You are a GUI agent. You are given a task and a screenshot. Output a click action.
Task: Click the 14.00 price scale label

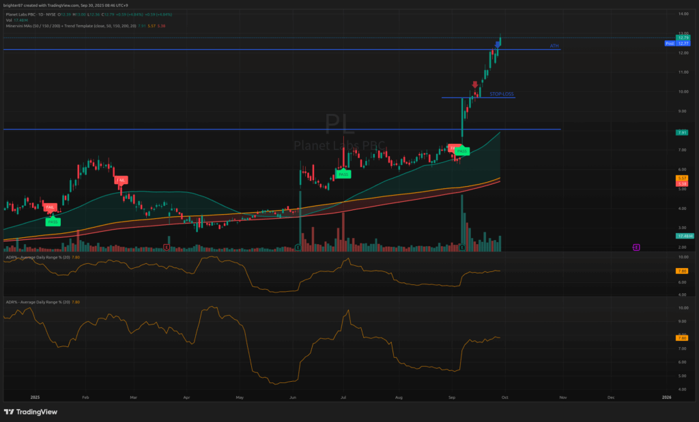click(x=683, y=14)
